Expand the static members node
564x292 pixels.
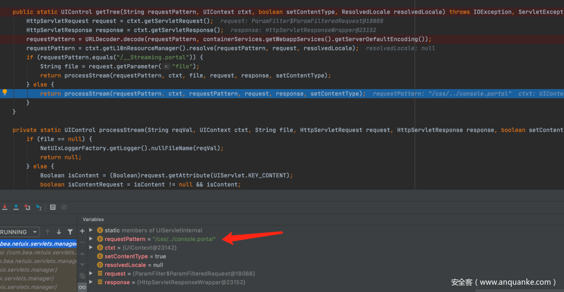(x=91, y=230)
